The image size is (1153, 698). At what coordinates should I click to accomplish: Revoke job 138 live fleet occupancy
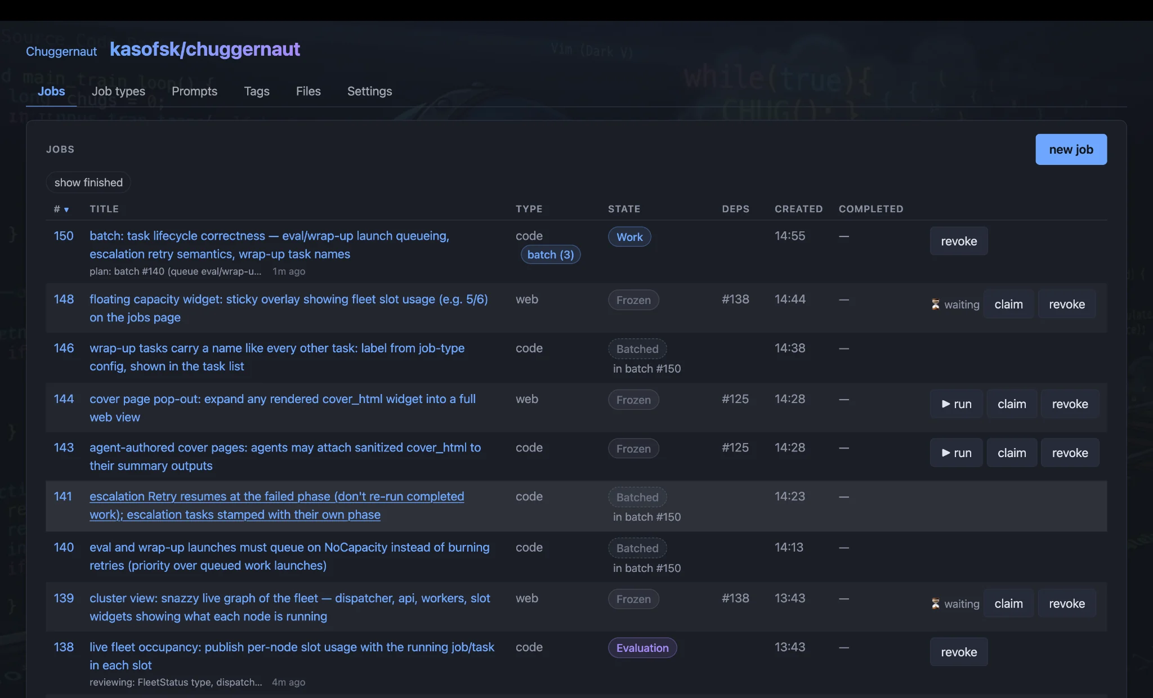(959, 652)
